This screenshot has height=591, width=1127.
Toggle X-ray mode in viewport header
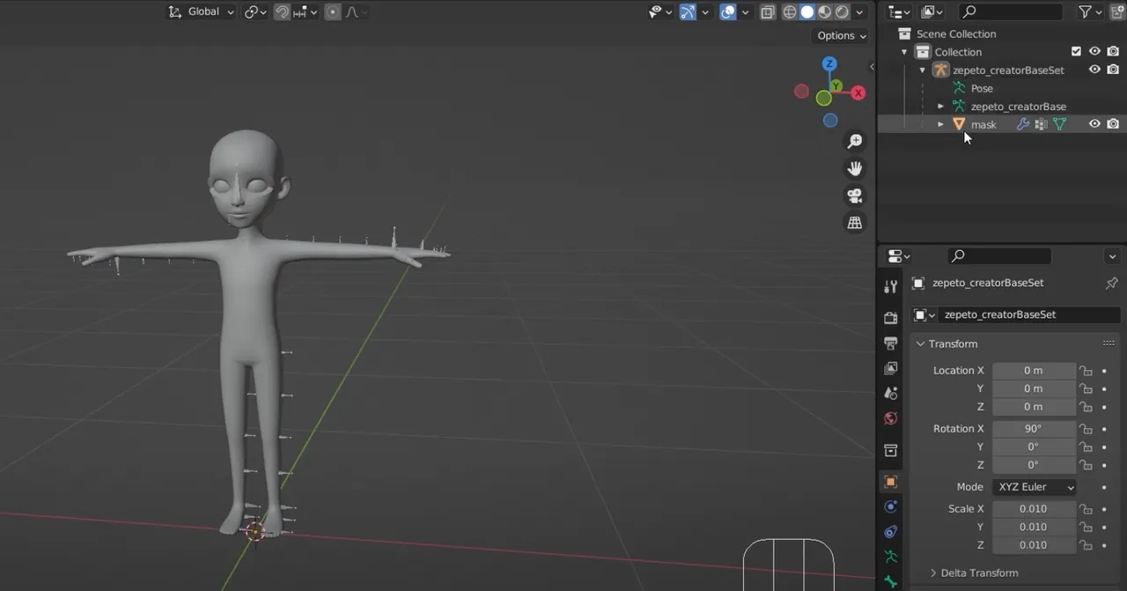767,11
